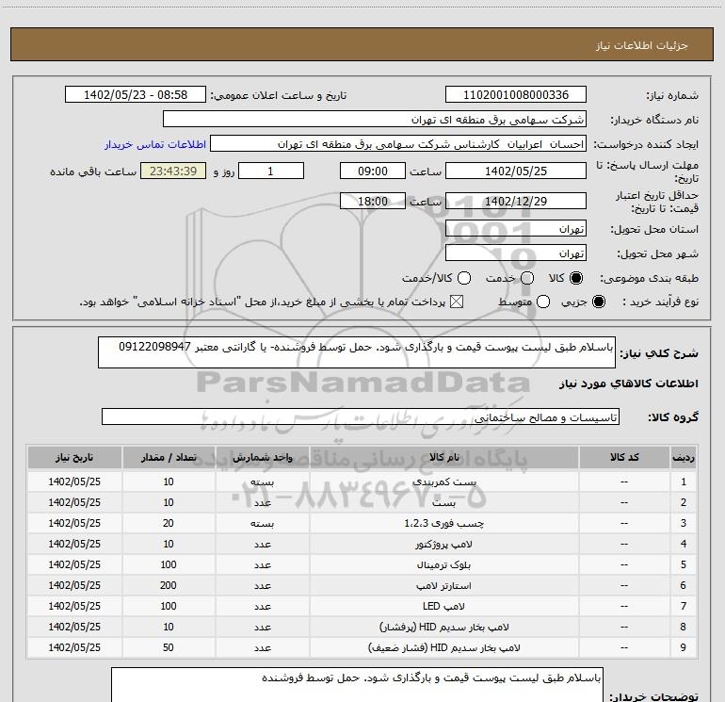The height and width of the screenshot is (702, 725).
Task: Select the لامپ بخار سدیم HID (پرفشار) cell
Action: tap(443, 627)
